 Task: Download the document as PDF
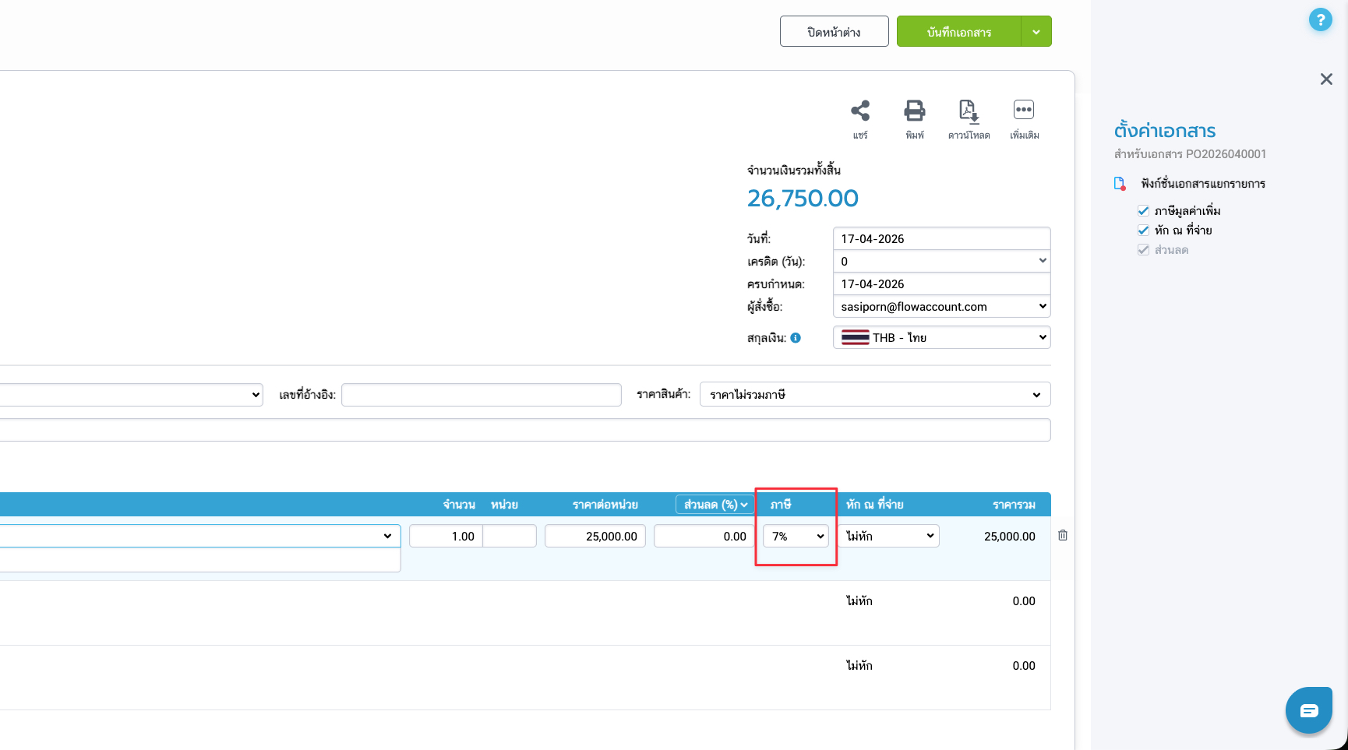tap(969, 111)
